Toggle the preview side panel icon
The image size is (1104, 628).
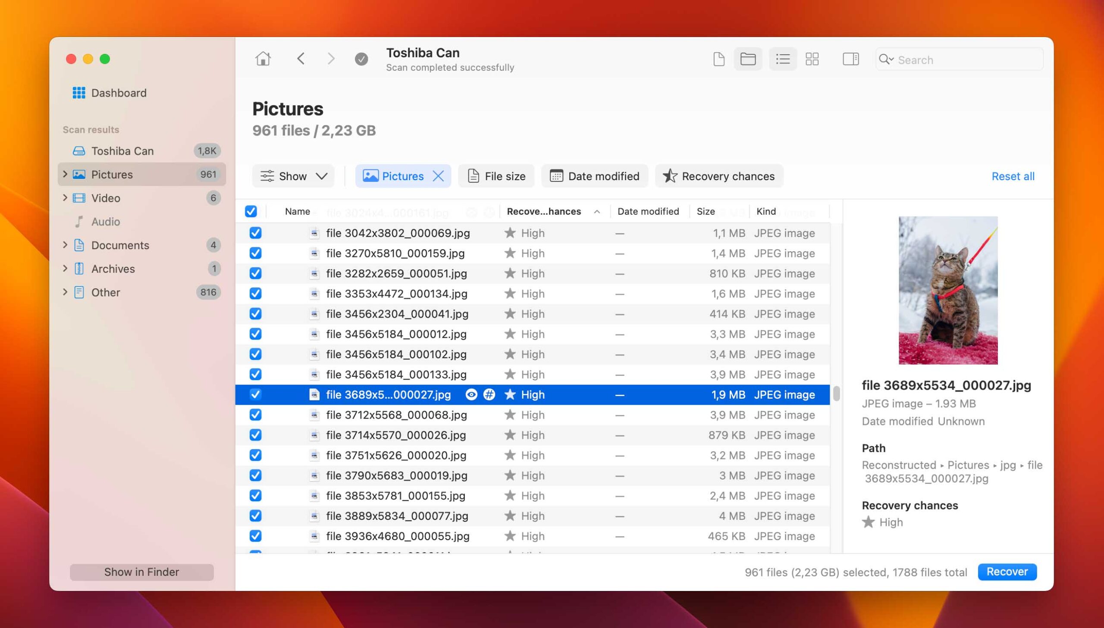pos(850,59)
